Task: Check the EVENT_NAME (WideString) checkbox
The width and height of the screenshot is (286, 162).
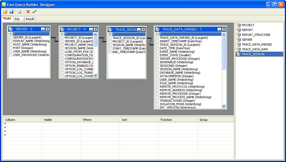Action: point(158,52)
